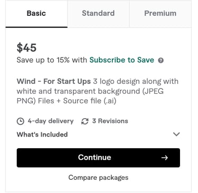Click the Wind - For Start Ups title
The height and width of the screenshot is (193, 198).
click(x=54, y=81)
